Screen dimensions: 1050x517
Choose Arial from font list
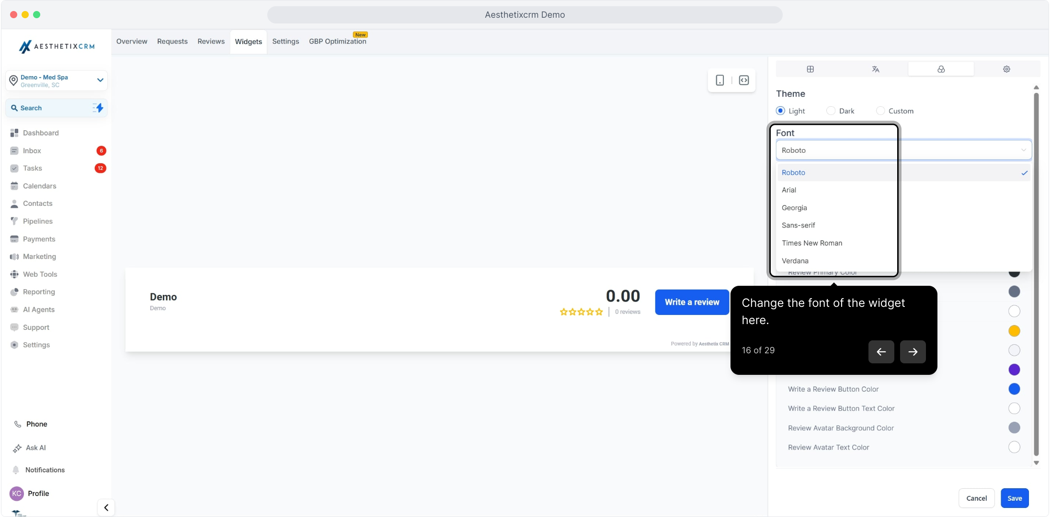tap(903, 190)
